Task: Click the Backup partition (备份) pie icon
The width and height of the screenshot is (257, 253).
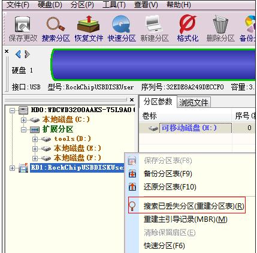Action: point(250,25)
